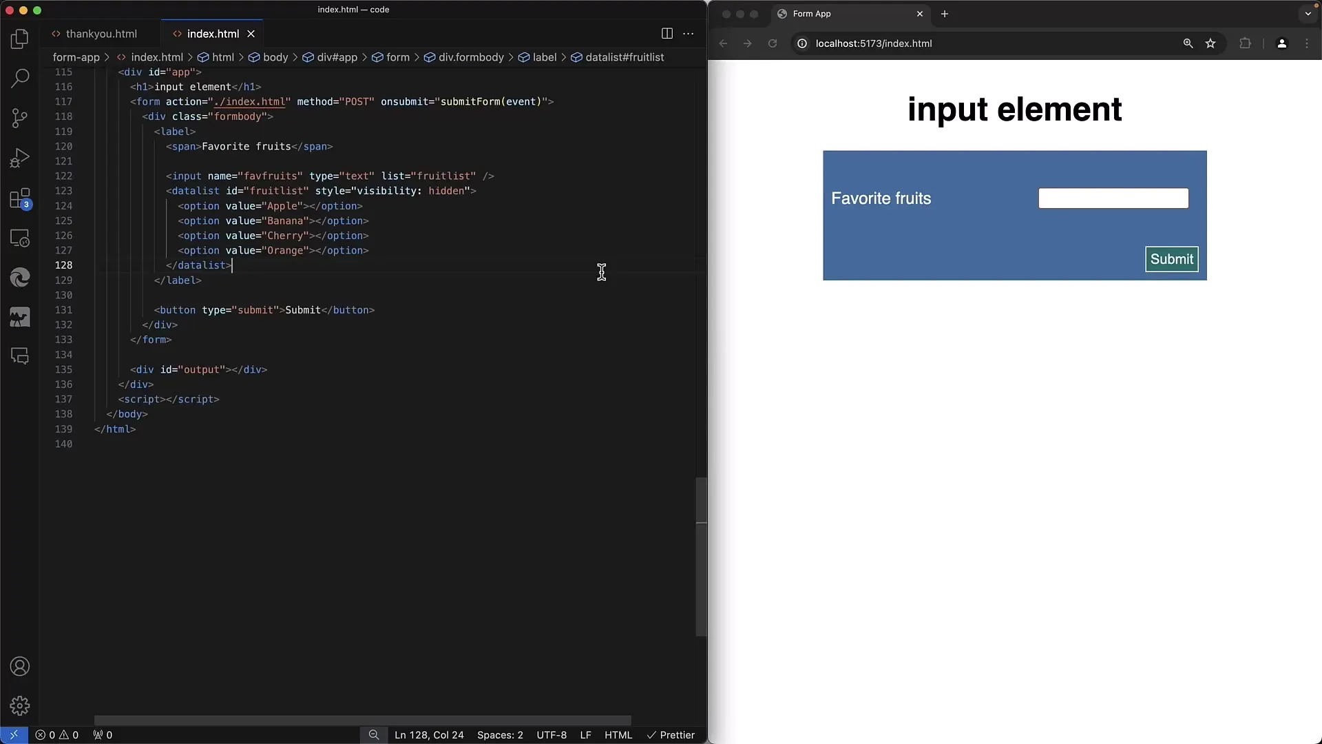Click the editor vertical scrollbar thumb

click(701, 557)
